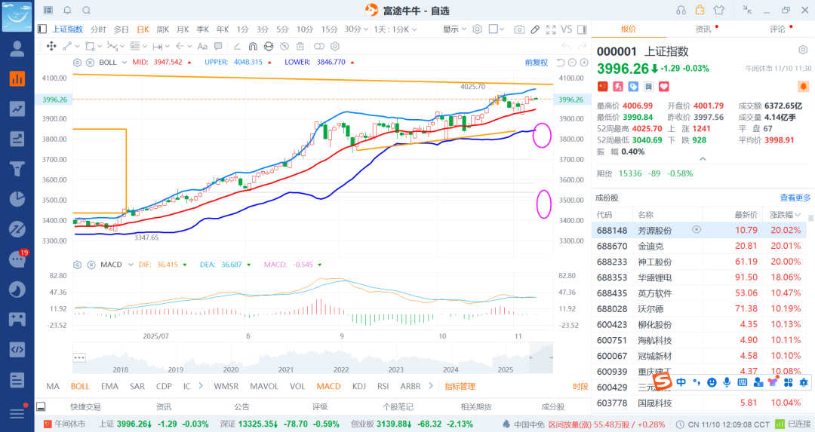This screenshot has width=815, height=432.
Task: Collapse the bottom panel using the minimize box
Action: [41, 406]
